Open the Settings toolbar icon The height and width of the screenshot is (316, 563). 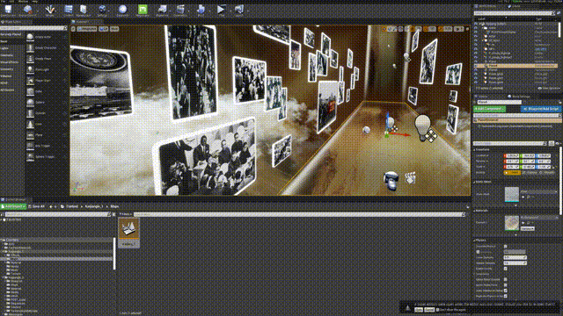click(x=102, y=10)
